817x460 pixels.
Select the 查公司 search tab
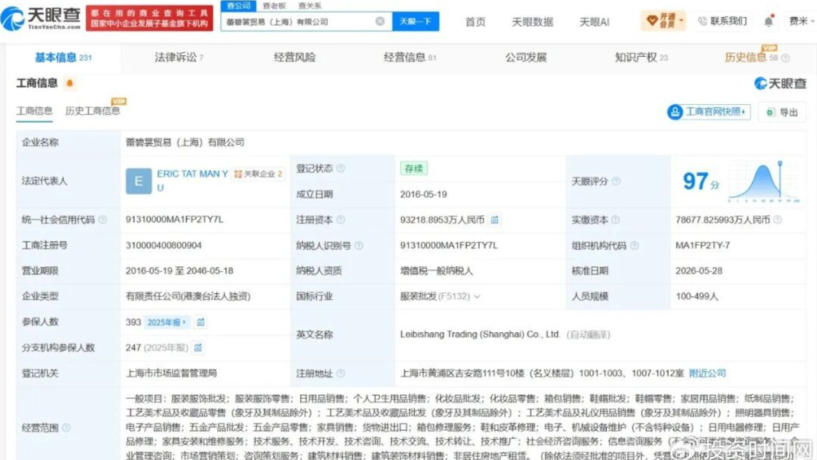point(238,5)
